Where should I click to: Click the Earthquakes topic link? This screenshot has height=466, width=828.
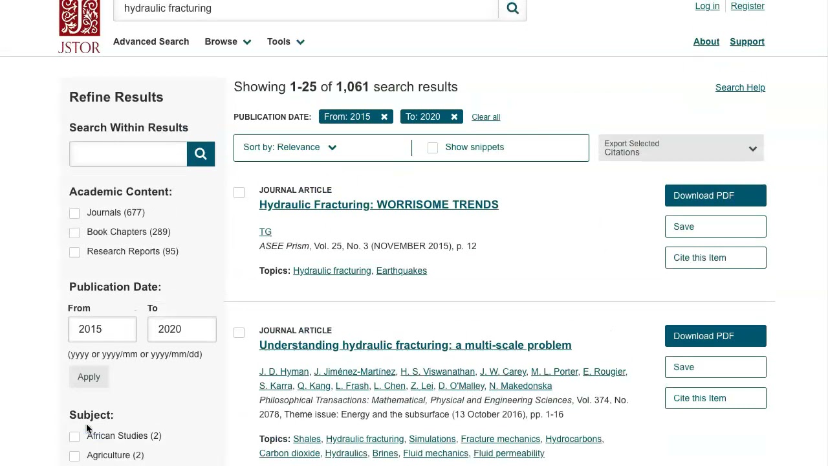pos(401,271)
